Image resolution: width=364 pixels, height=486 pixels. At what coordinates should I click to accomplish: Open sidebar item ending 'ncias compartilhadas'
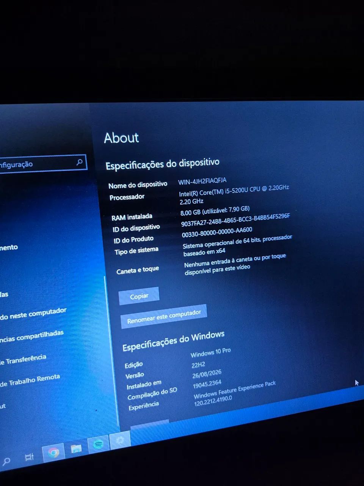pos(32,336)
